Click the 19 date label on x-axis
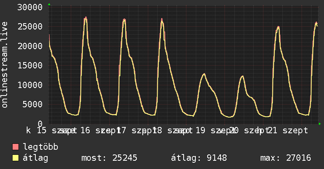Screen dimensions: 324x169 (200, 130)
